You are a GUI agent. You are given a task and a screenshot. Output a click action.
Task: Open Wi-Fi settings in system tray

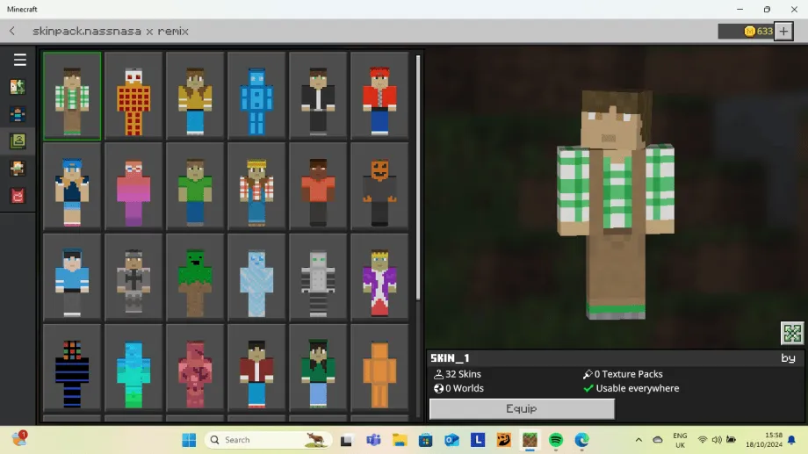coord(702,440)
